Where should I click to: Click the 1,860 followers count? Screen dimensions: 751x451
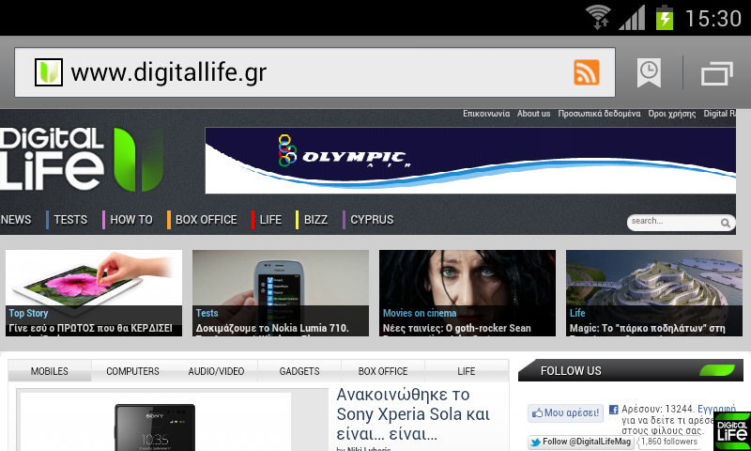(x=669, y=442)
